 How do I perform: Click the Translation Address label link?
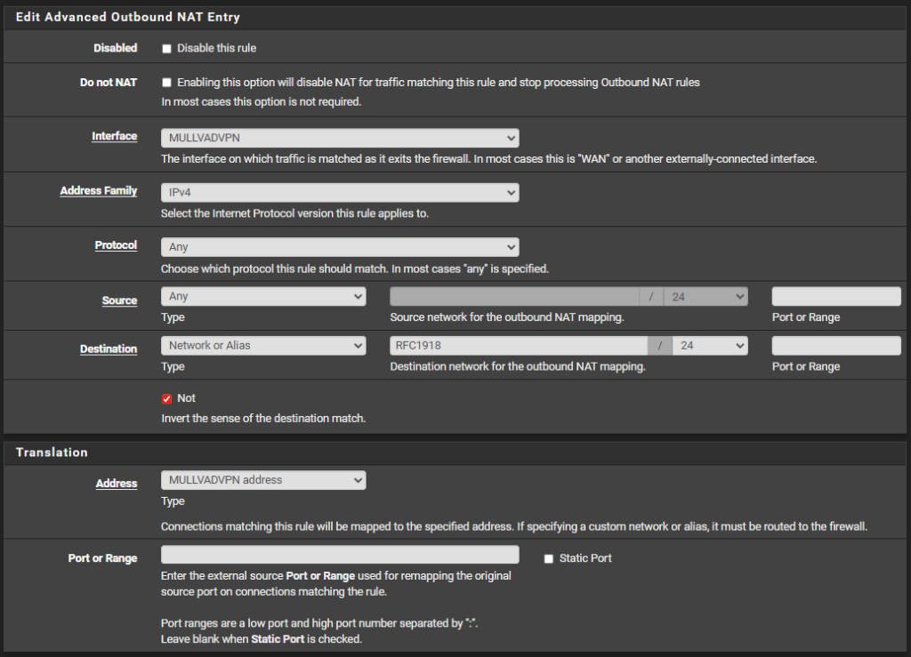point(116,484)
